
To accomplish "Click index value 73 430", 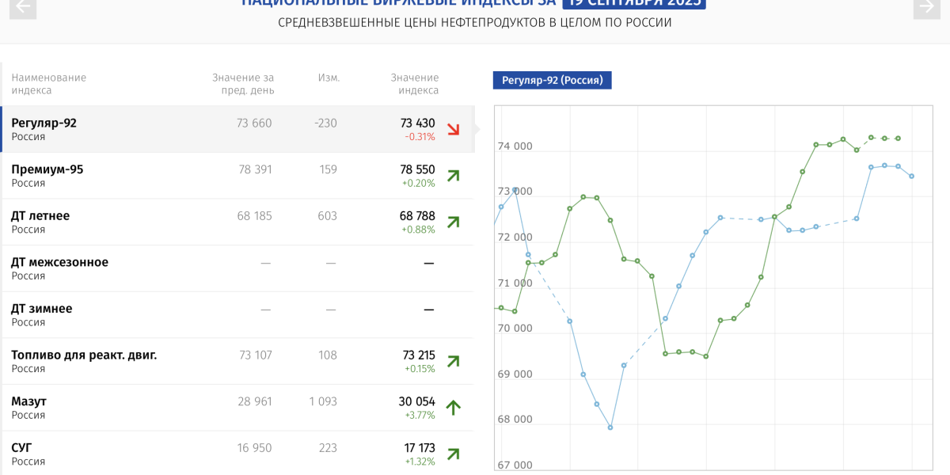I will coord(418,123).
